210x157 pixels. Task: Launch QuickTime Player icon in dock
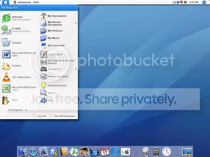click(x=115, y=152)
